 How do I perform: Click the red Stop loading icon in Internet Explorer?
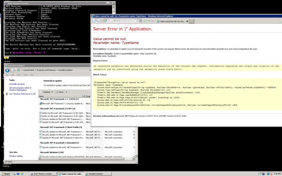pyautogui.click(x=153, y=20)
